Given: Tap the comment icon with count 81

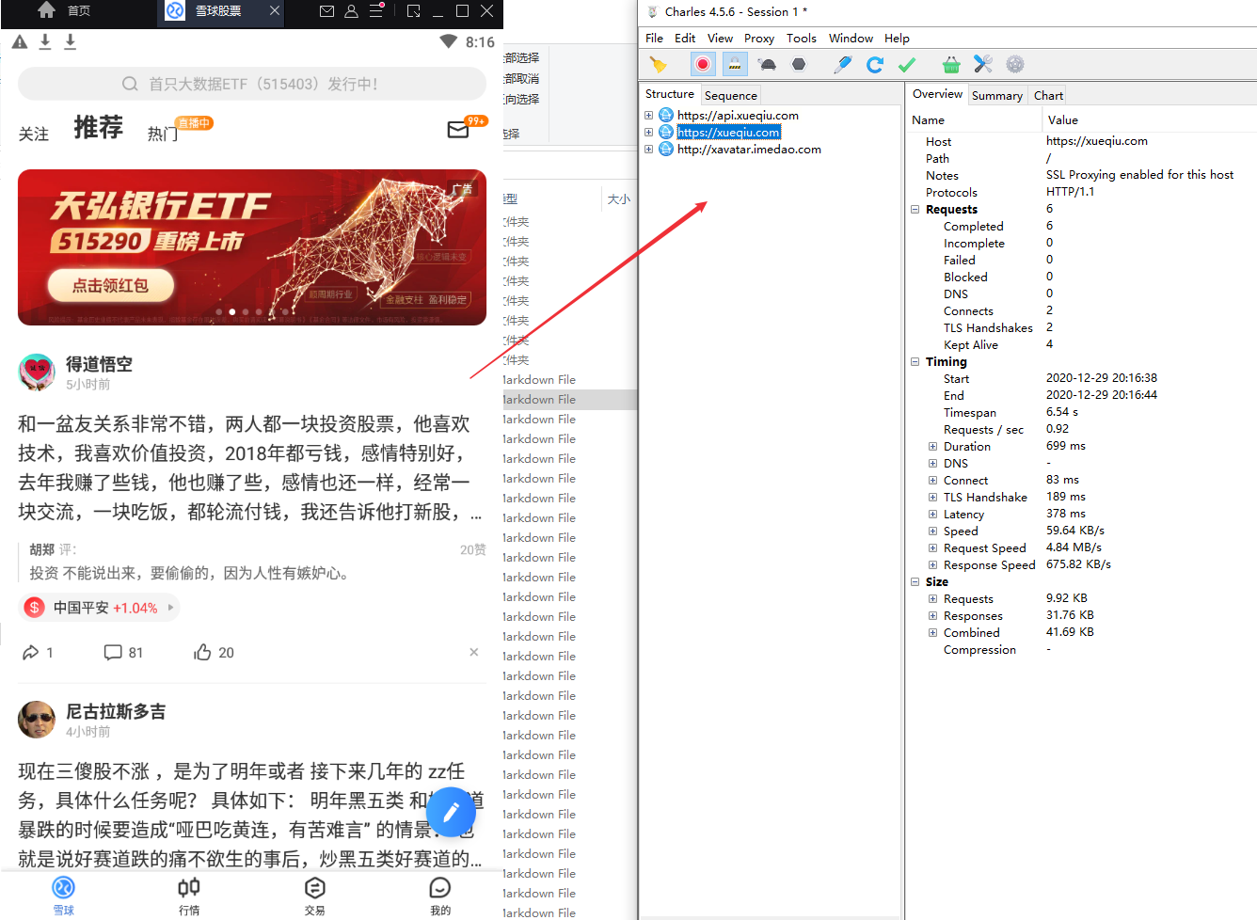Looking at the screenshot, I should click(113, 652).
